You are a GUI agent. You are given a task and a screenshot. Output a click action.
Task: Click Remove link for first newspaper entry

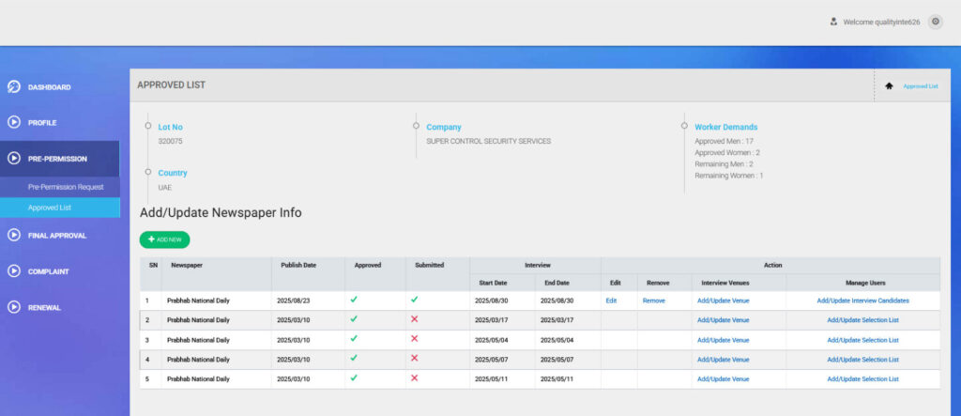(x=653, y=300)
